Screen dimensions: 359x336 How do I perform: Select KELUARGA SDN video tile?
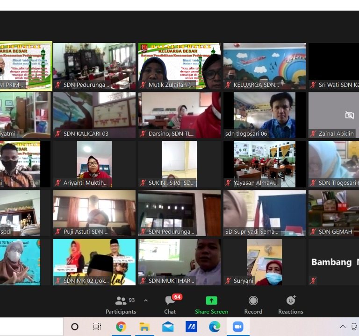tap(265, 66)
